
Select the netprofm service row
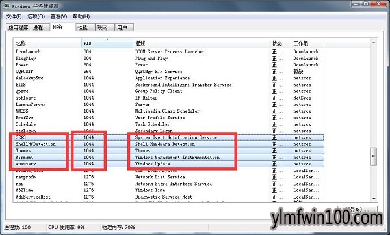(x=168, y=177)
